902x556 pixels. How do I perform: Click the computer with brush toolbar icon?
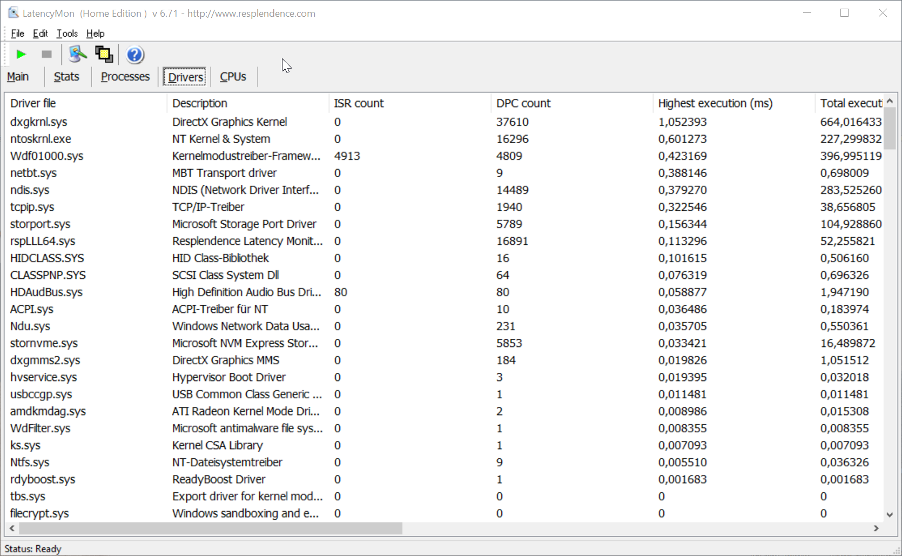point(78,54)
